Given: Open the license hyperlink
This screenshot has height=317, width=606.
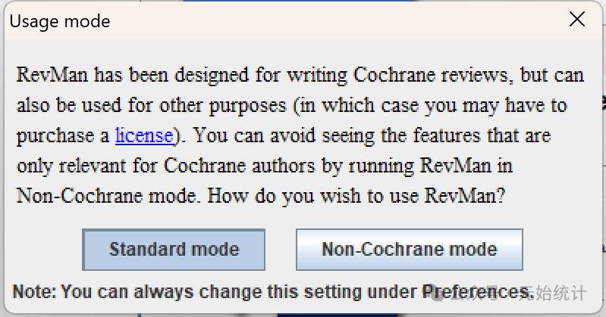Looking at the screenshot, I should click(x=144, y=136).
